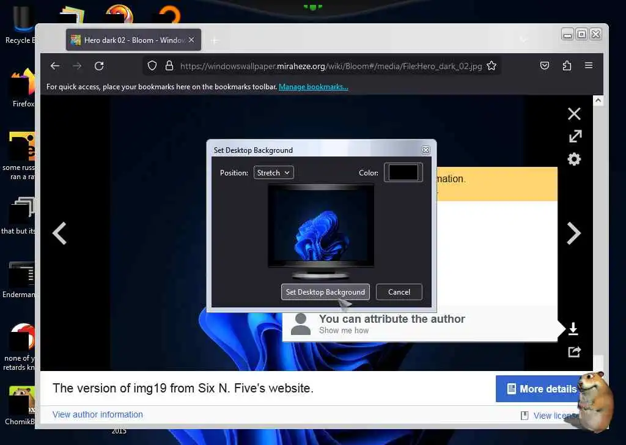Close the media viewer with X icon
Viewport: 626px width, 445px height.
pos(574,114)
